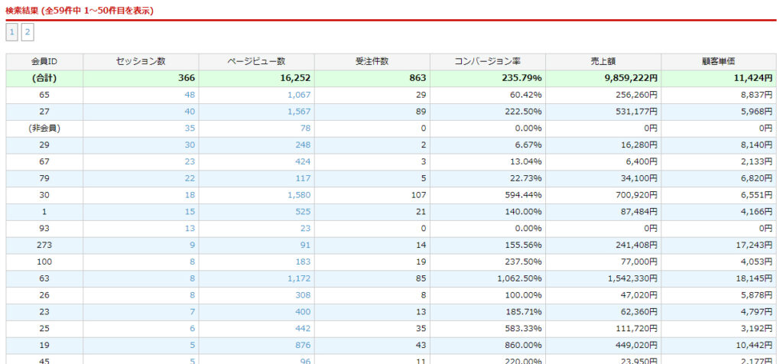Open page views 91 link
Screen dimensions: 783x364
click(x=304, y=245)
